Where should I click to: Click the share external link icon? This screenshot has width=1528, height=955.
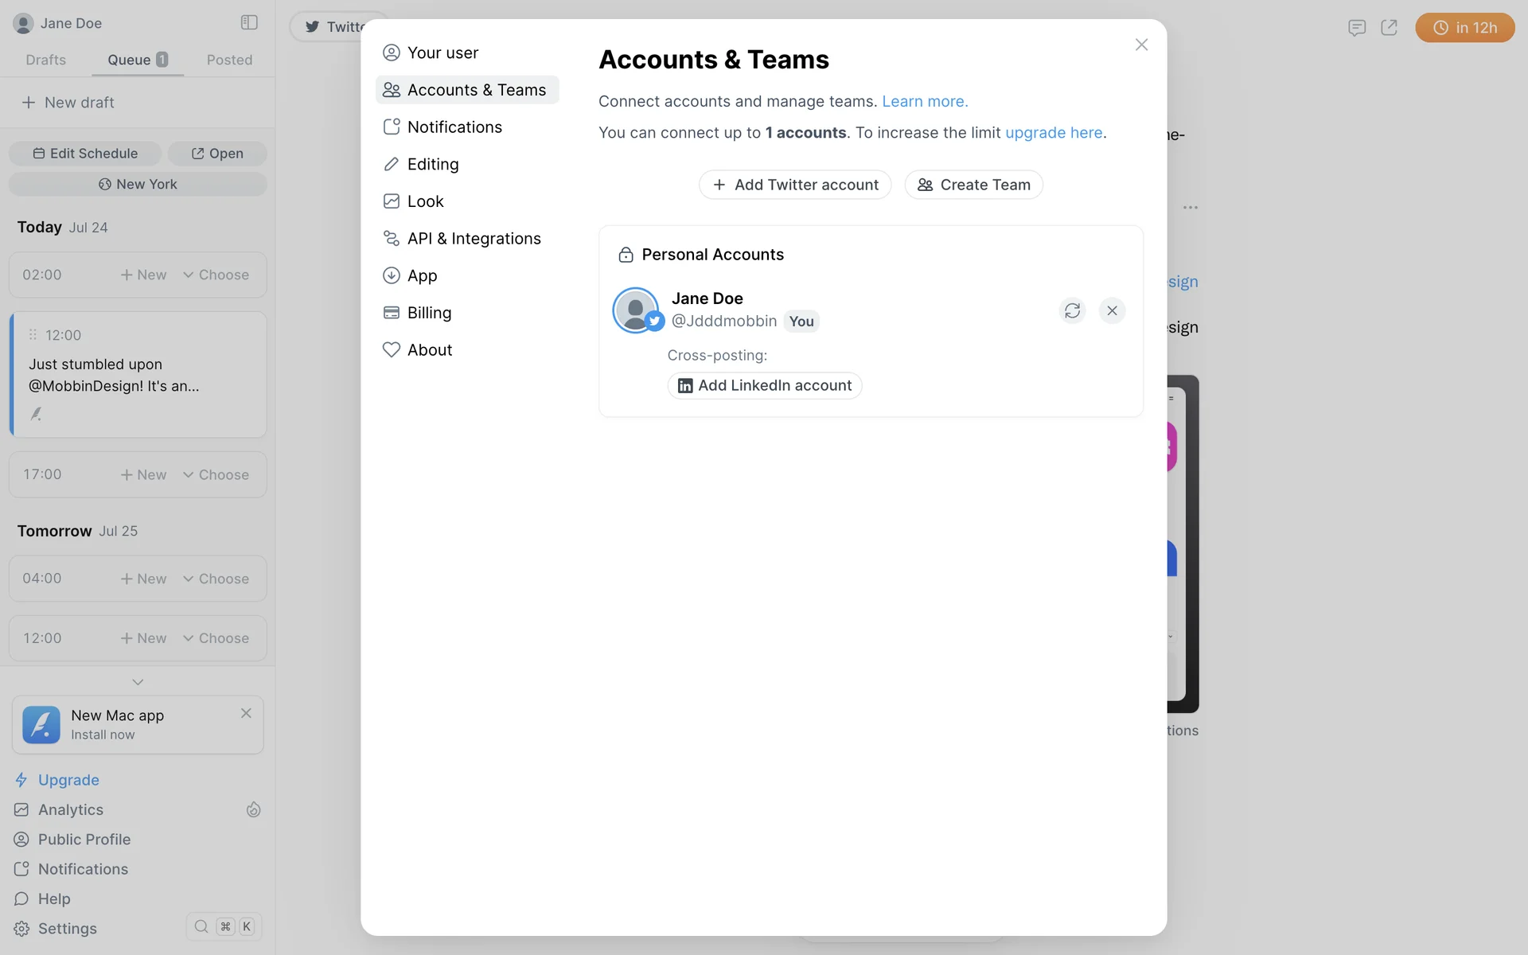[1389, 28]
